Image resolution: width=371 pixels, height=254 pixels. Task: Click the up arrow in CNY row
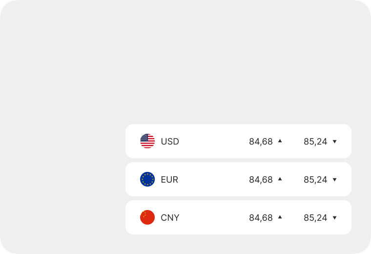click(x=280, y=217)
